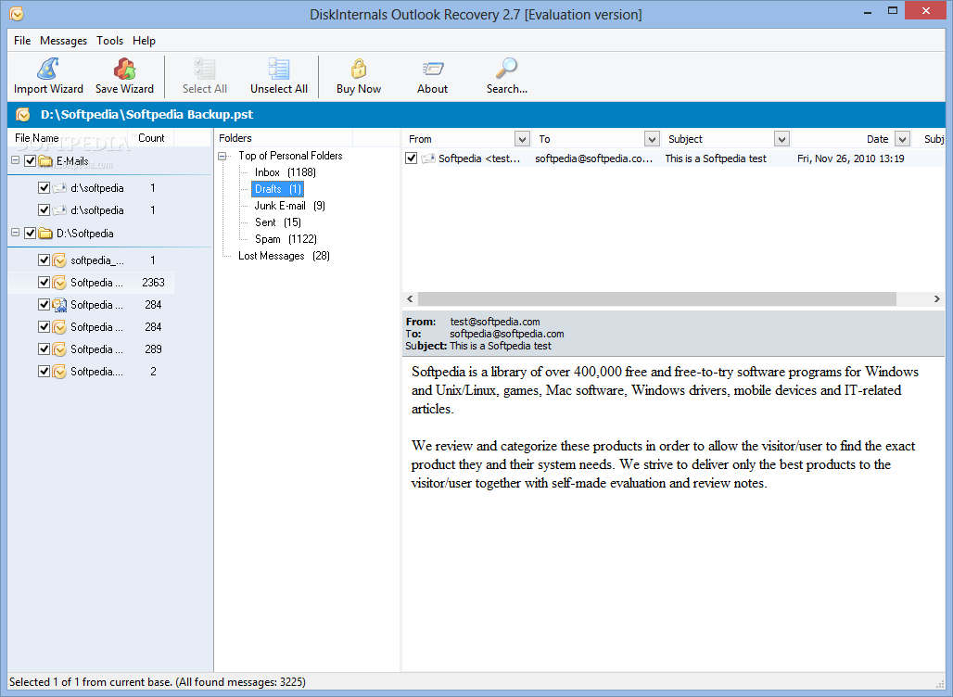This screenshot has height=697, width=953.
Task: Open the Tools menu
Action: (x=110, y=41)
